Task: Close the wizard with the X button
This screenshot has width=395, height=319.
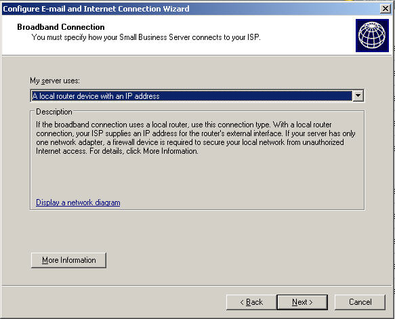Action: 385,9
